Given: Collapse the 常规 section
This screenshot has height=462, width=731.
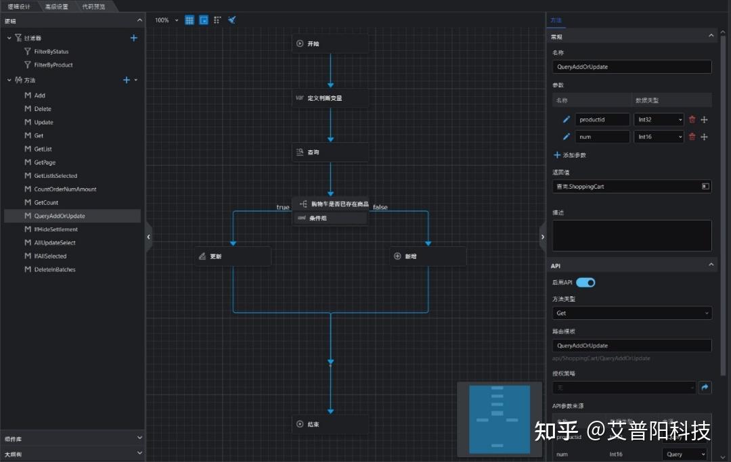Looking at the screenshot, I should (711, 35).
